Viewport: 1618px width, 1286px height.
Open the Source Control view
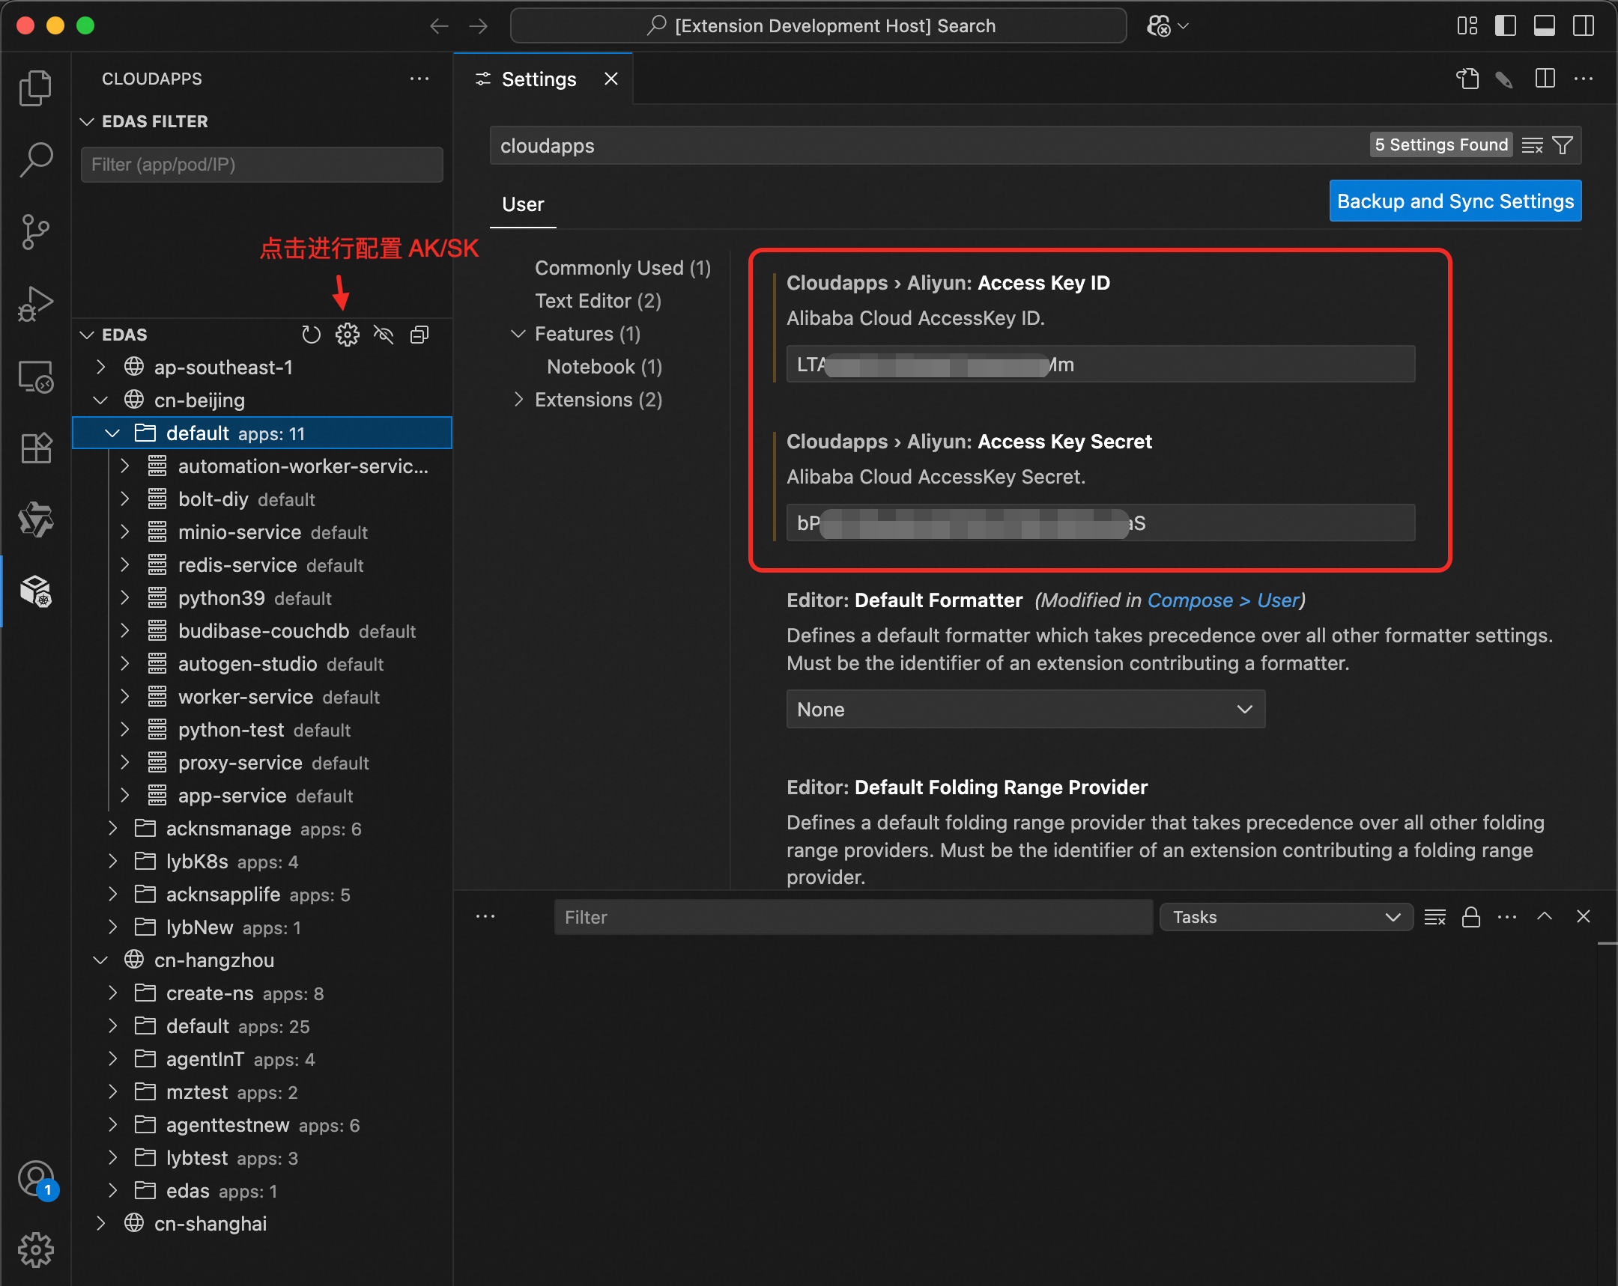point(35,231)
